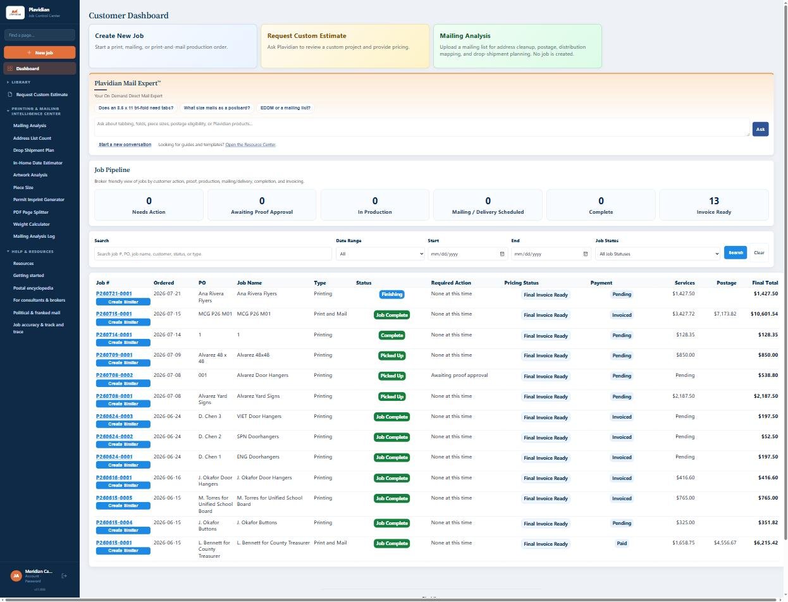Click the blue Search button

[x=736, y=252]
